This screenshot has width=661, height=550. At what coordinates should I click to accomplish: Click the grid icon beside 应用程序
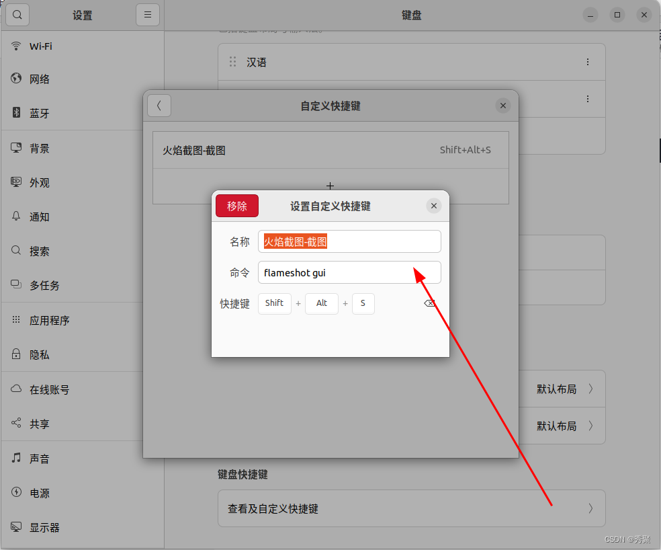(x=16, y=319)
